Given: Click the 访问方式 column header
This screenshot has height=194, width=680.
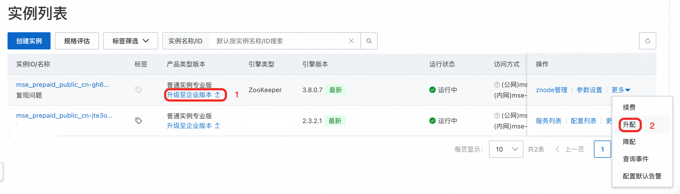Looking at the screenshot, I should coord(507,64).
